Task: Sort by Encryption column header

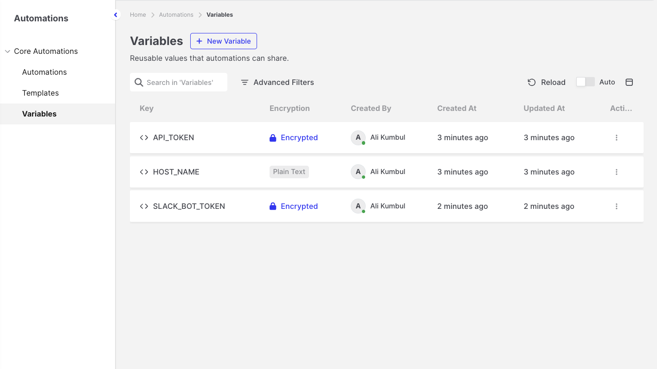Action: tap(290, 108)
